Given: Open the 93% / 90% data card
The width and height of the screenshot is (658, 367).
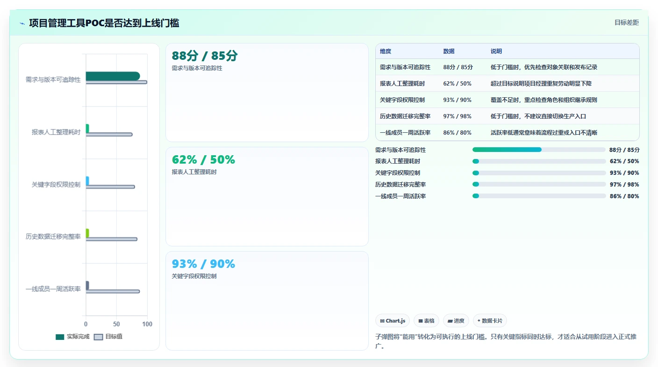Looking at the screenshot, I should tap(267, 301).
